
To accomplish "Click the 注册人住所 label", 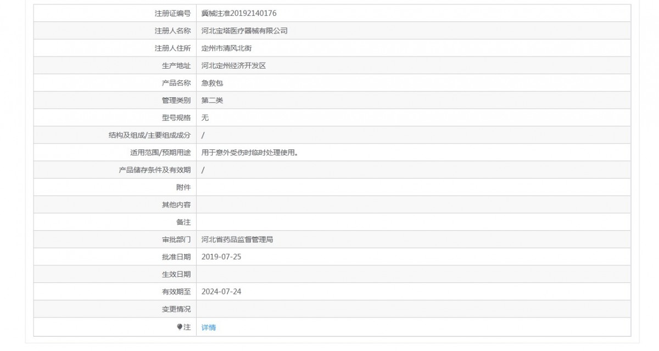I will 172,48.
